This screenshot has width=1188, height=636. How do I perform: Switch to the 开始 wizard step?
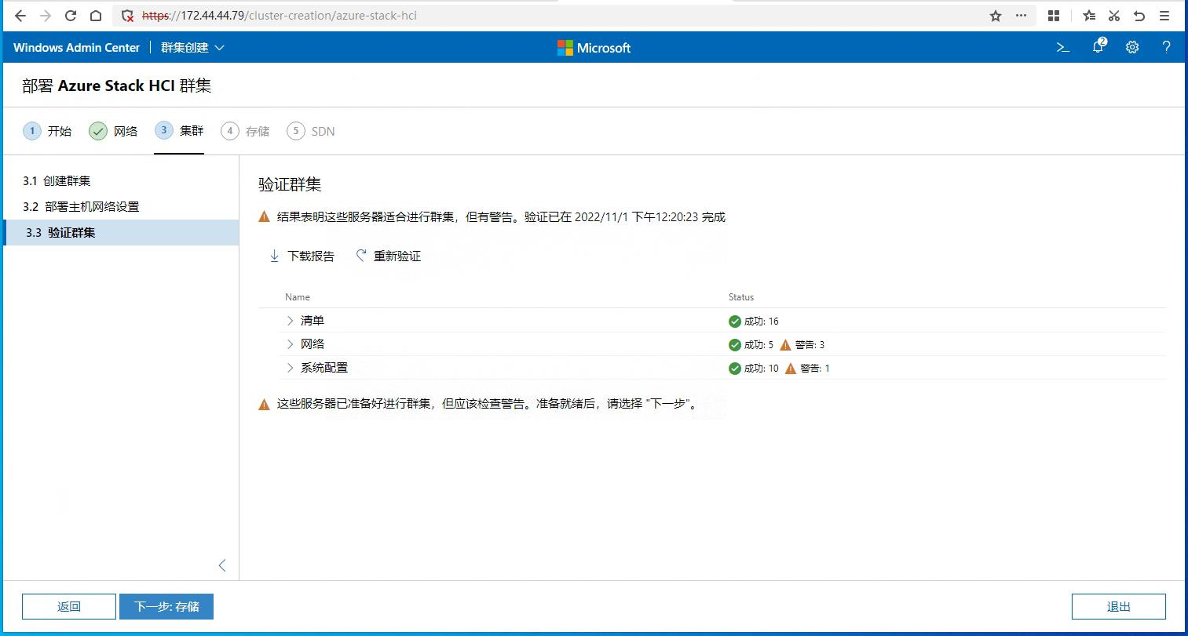[x=48, y=131]
